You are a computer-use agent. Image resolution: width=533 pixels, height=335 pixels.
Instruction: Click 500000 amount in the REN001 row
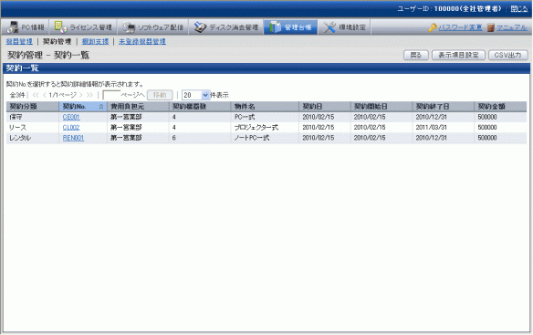(x=487, y=138)
